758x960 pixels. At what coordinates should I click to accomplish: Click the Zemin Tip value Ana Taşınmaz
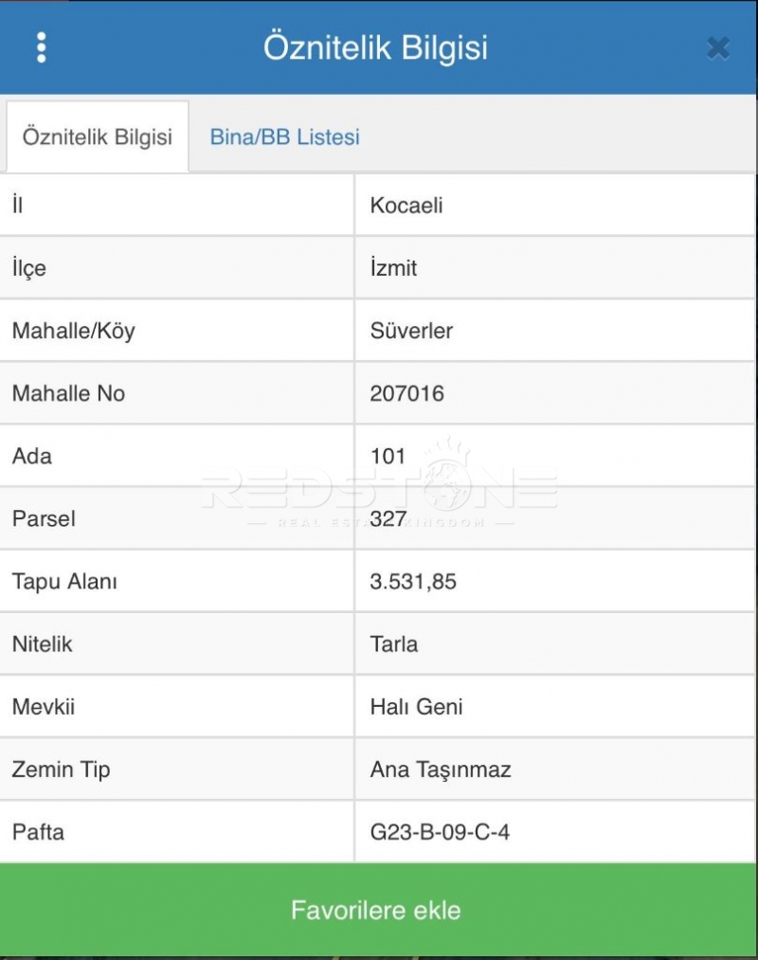[440, 769]
